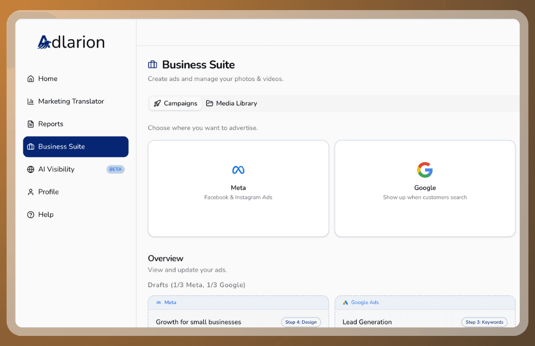Click the Profile person icon
The image size is (535, 346).
31,192
